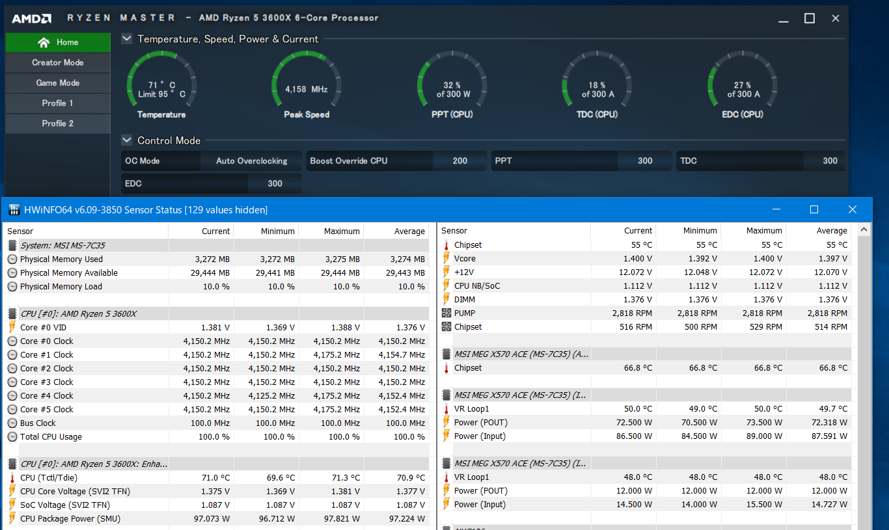
Task: Click the Vcore lightning icon
Action: point(446,258)
